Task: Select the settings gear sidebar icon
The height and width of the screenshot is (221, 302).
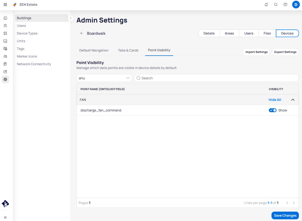Action: click(x=5, y=79)
